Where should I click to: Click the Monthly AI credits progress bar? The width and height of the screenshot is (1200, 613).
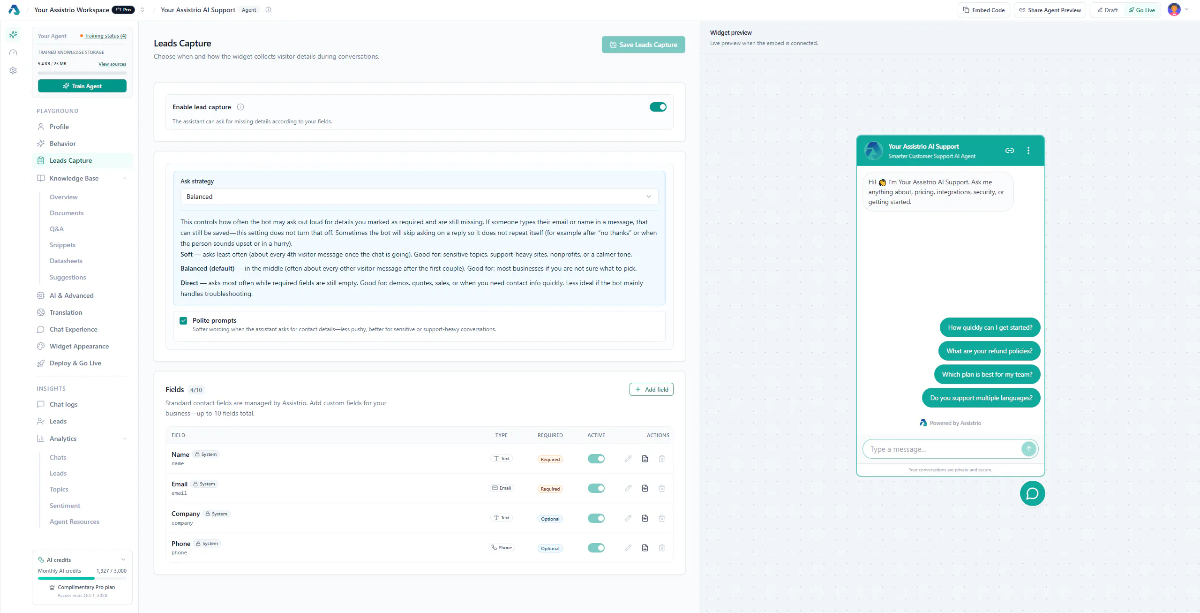click(82, 578)
